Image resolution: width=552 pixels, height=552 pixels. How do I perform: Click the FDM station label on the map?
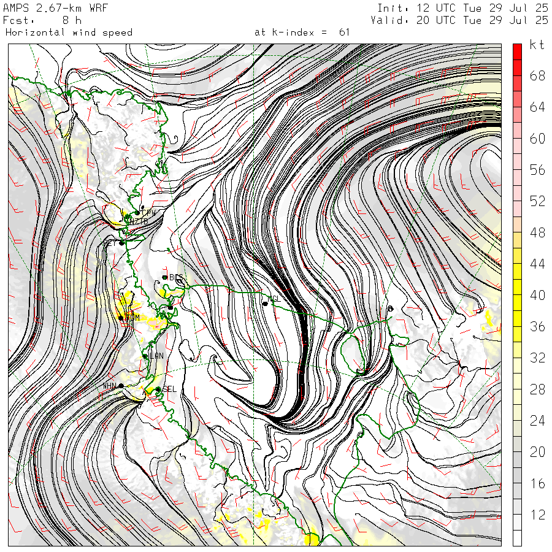click(x=132, y=318)
